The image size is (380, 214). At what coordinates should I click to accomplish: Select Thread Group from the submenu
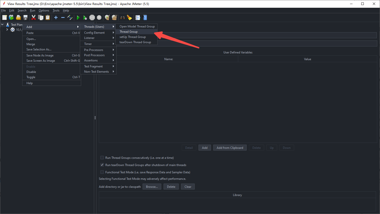pyautogui.click(x=136, y=32)
